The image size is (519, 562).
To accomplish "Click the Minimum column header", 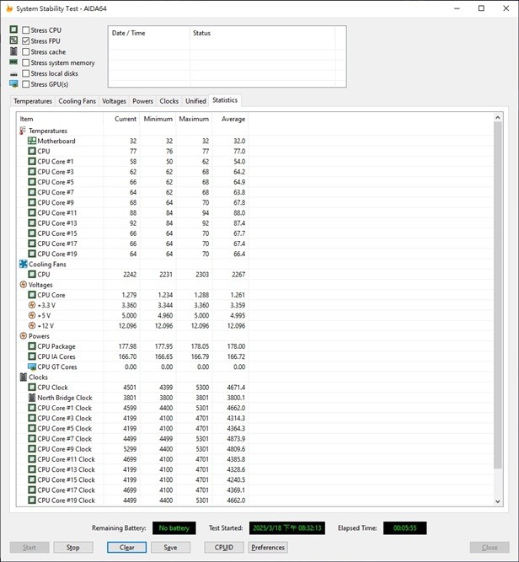I will [x=158, y=119].
